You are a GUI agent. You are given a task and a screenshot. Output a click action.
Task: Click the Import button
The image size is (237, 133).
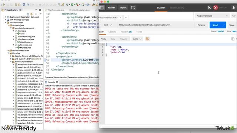click(123, 7)
